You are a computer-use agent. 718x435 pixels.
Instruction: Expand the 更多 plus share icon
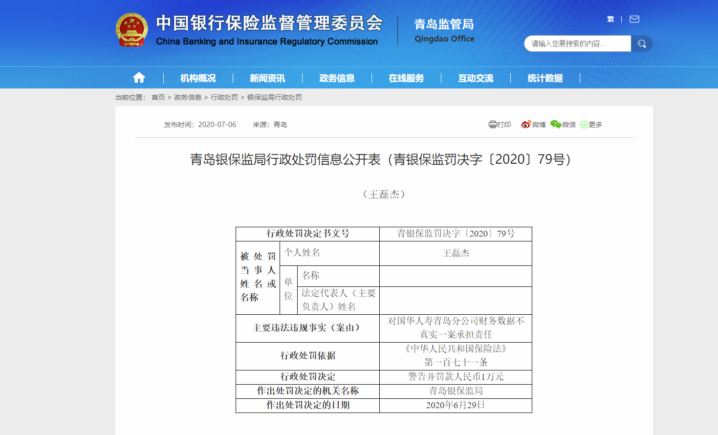pos(584,125)
